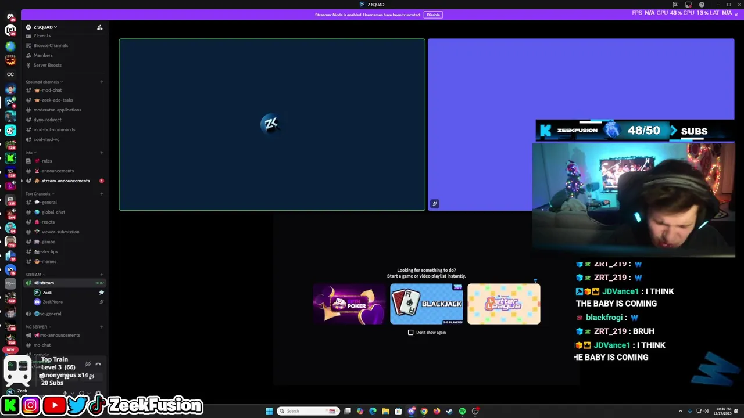Add a channel to the Info category
Image resolution: width=744 pixels, height=418 pixels.
[x=101, y=153]
